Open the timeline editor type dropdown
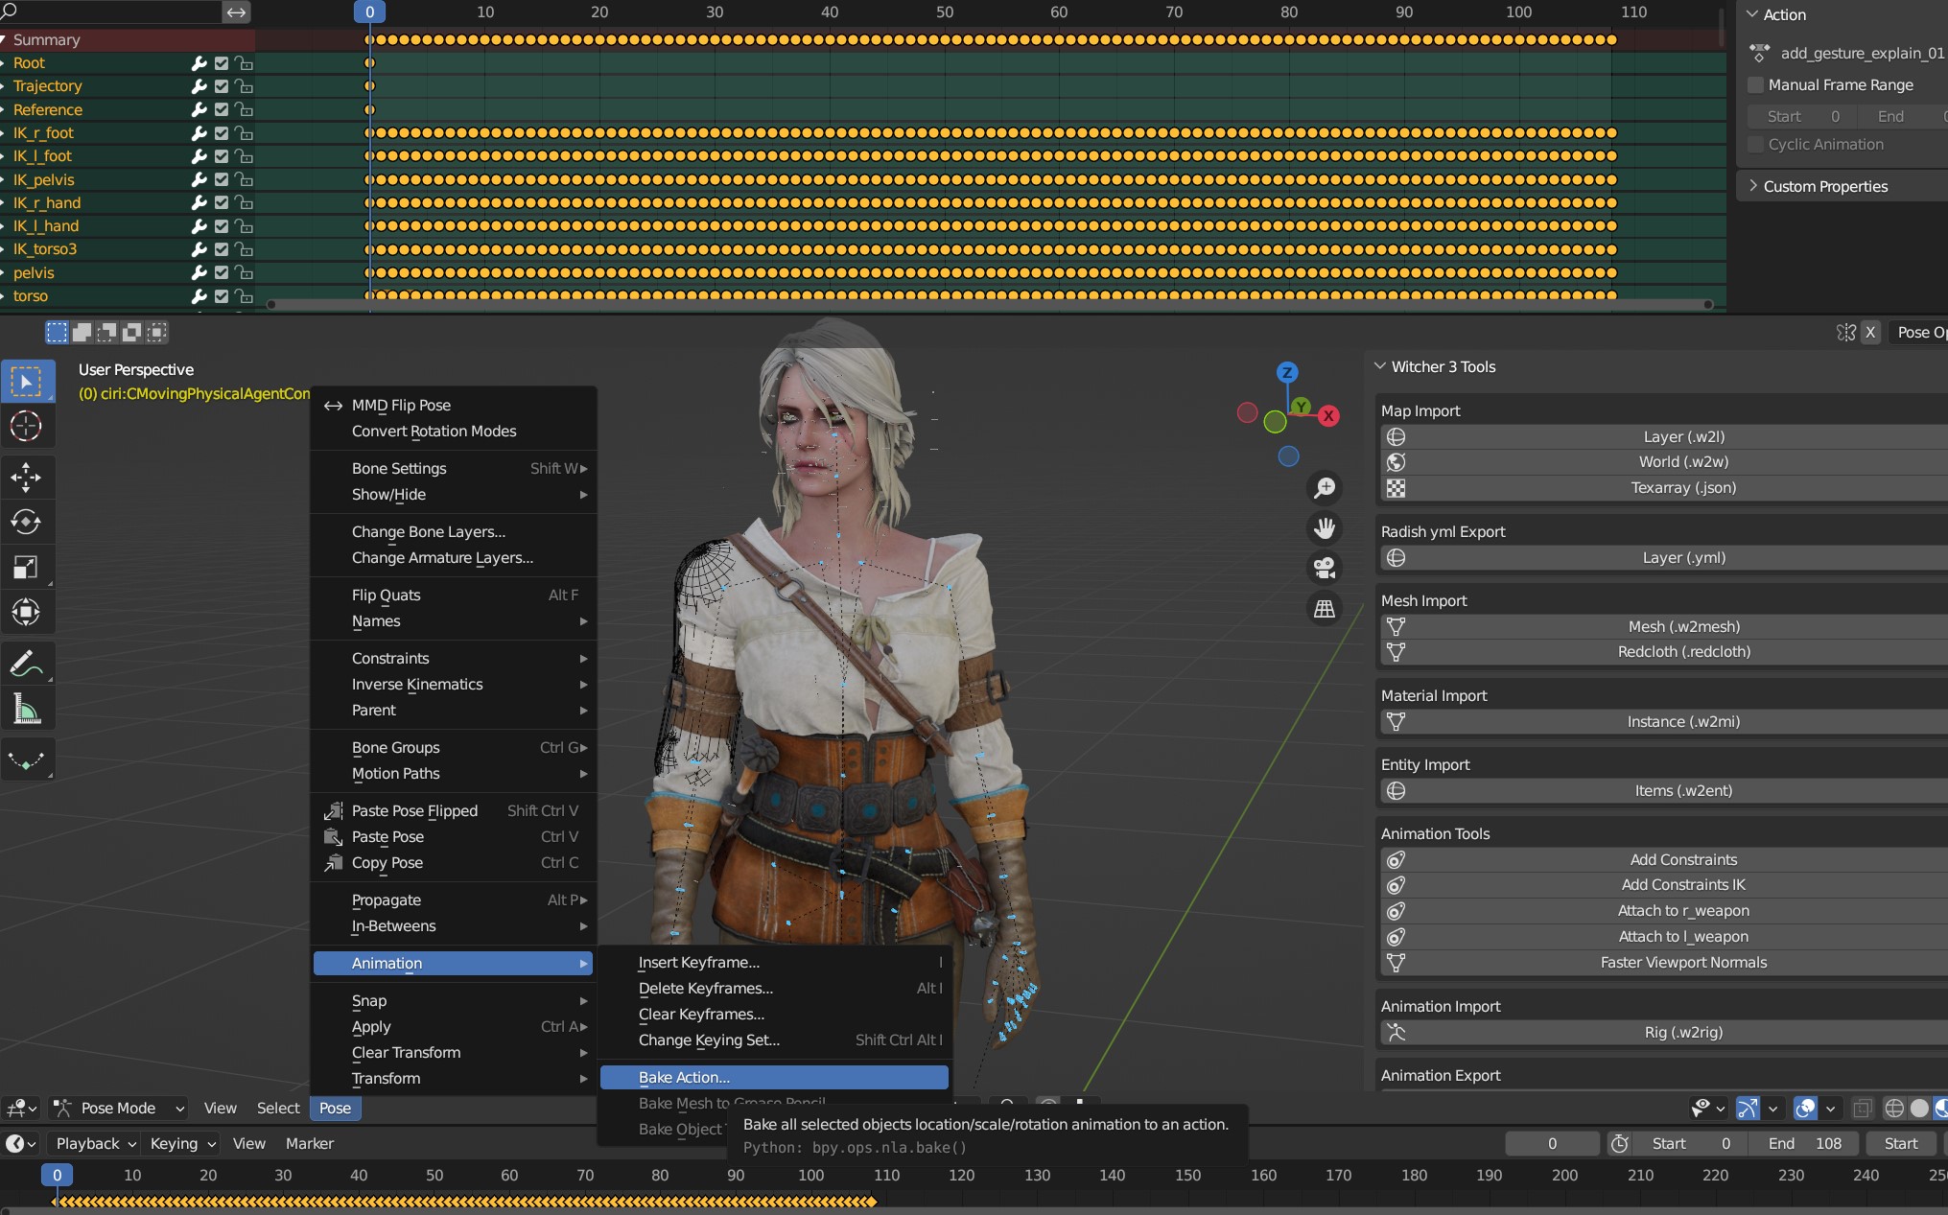 coord(21,1144)
